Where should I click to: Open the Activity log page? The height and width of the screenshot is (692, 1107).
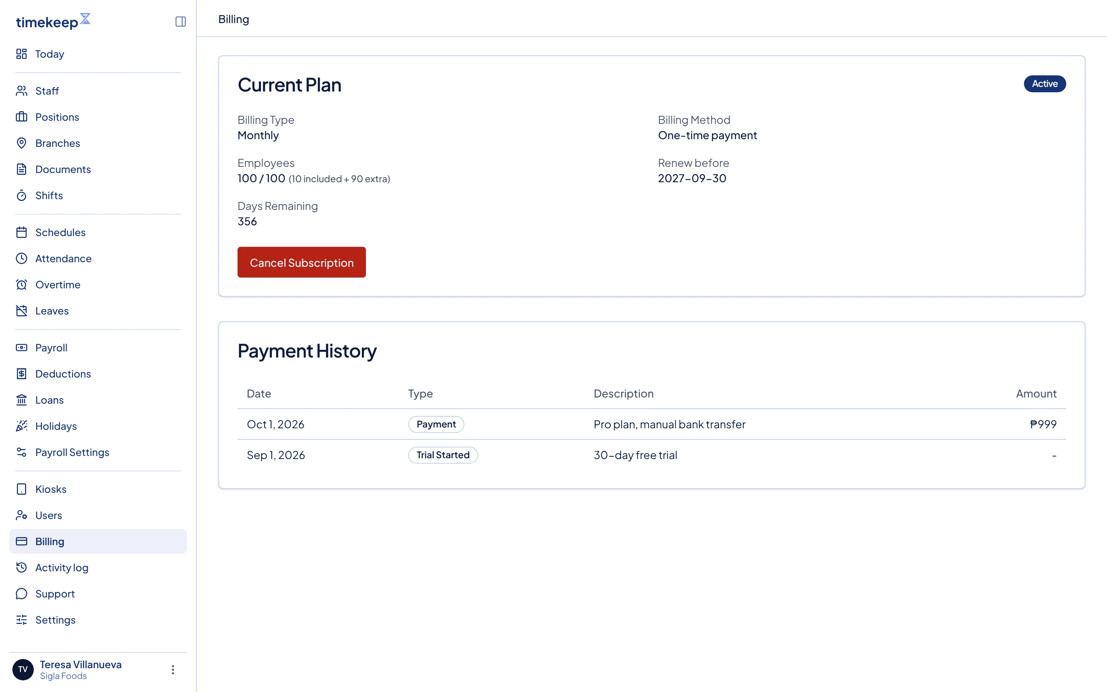coord(98,567)
